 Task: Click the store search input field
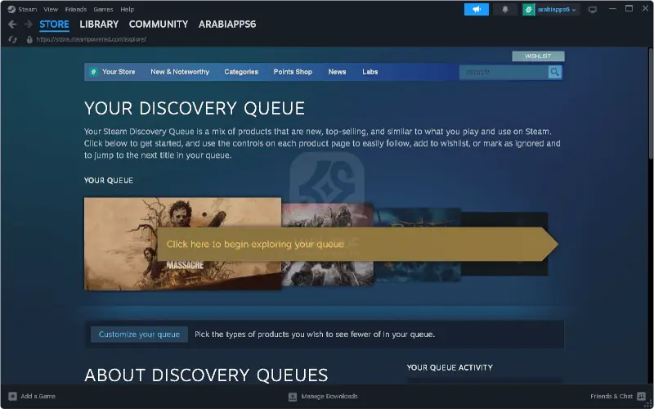pos(504,72)
